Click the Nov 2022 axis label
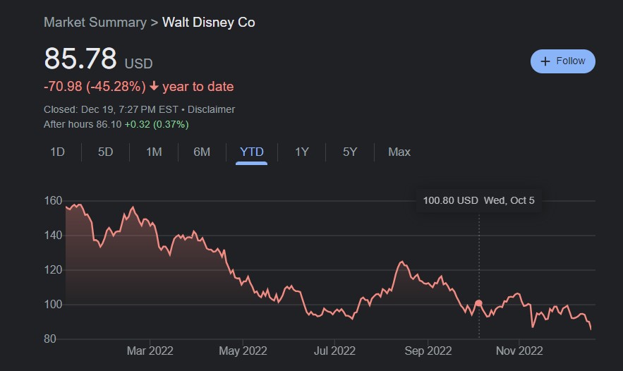 coord(519,351)
